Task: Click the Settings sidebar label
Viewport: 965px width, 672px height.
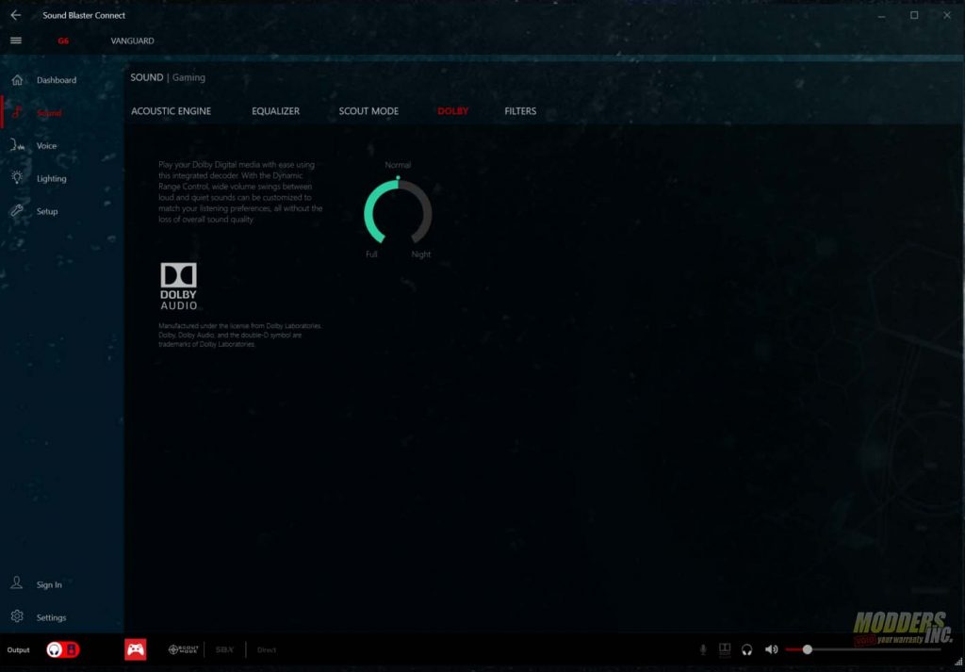Action: [x=51, y=617]
